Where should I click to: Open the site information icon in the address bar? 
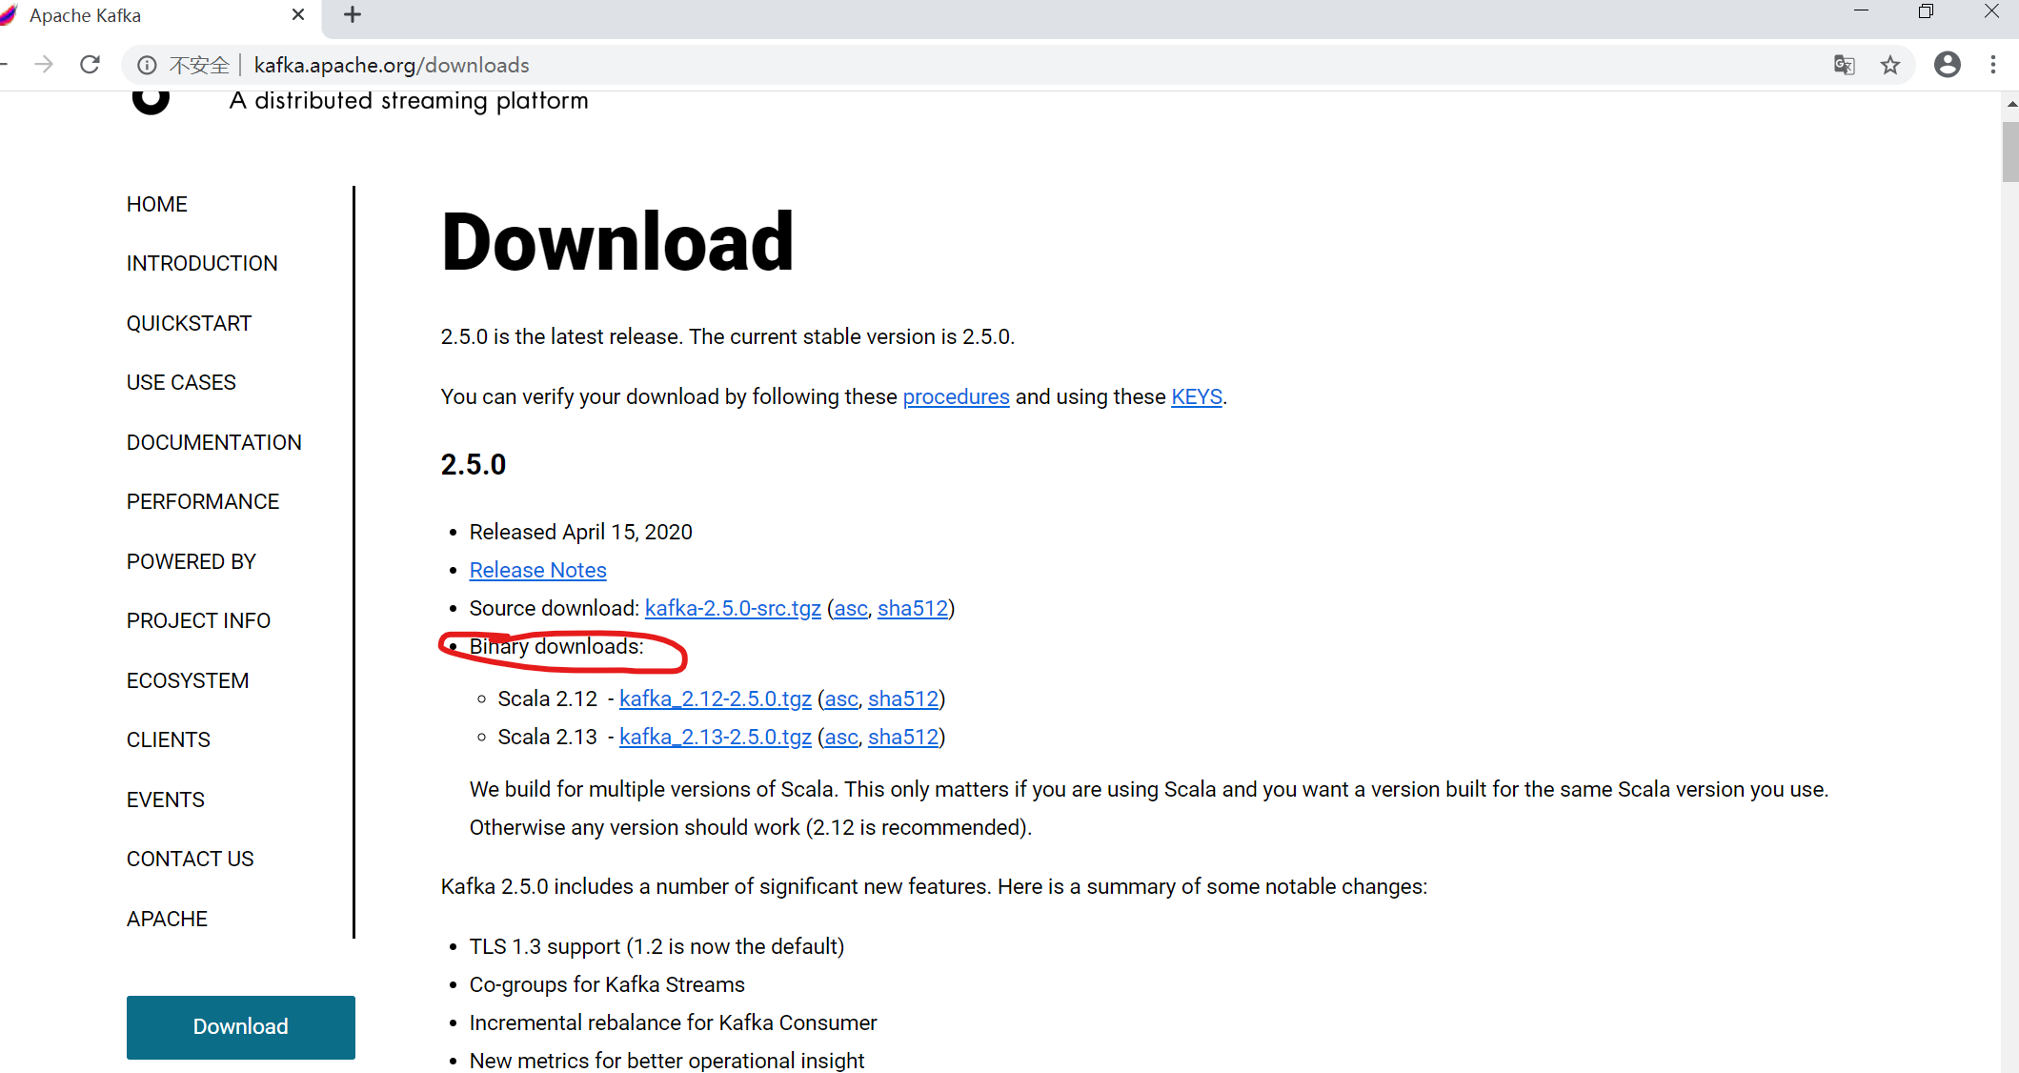click(x=147, y=65)
